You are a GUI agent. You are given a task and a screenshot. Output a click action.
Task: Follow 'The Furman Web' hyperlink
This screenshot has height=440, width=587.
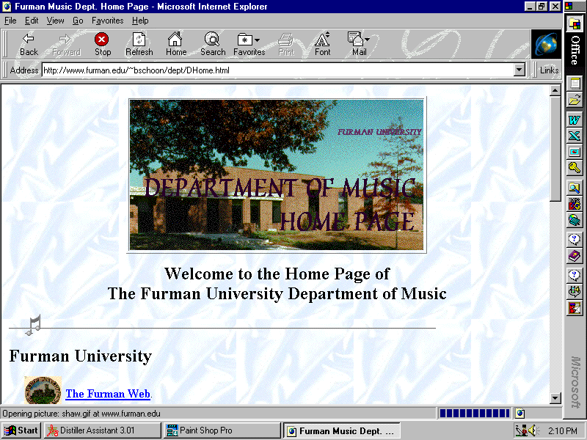pyautogui.click(x=108, y=394)
